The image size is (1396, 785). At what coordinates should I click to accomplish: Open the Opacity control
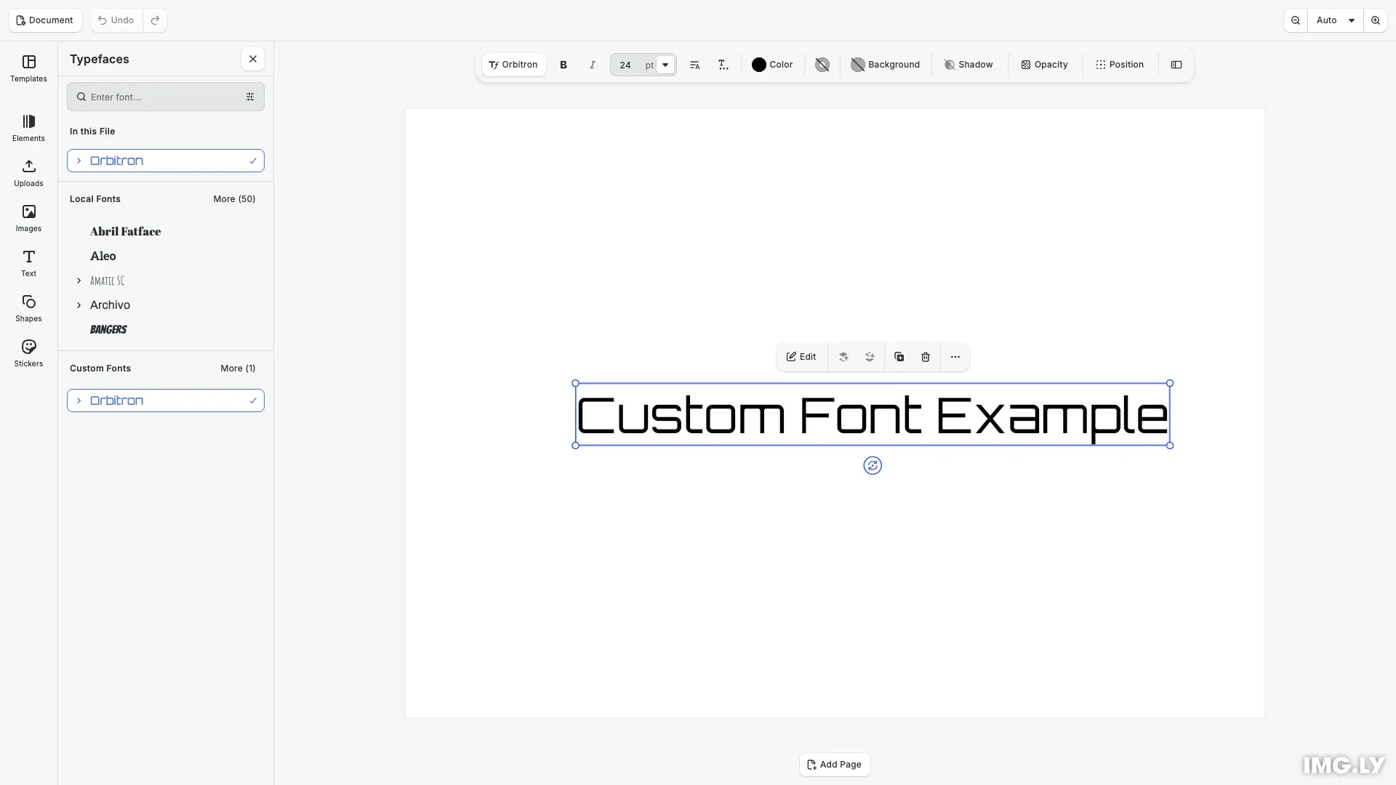point(1044,65)
